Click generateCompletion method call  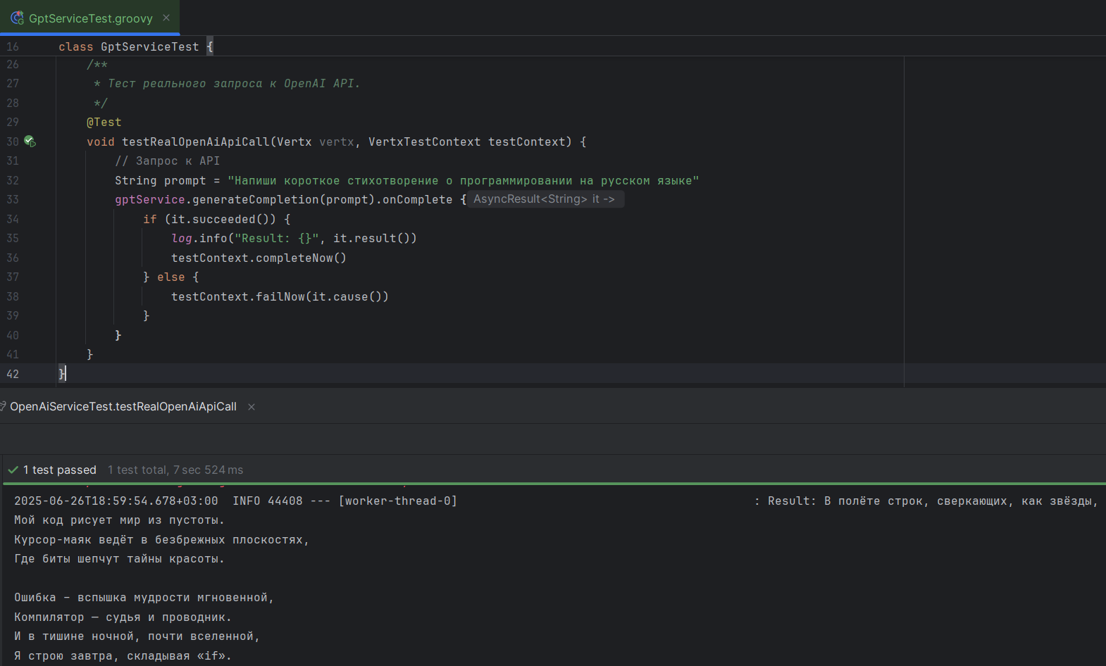tap(256, 200)
